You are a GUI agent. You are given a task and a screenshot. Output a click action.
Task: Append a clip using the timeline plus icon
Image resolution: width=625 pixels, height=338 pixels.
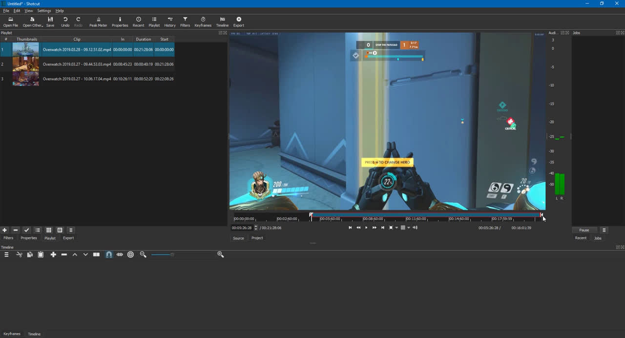(53, 254)
